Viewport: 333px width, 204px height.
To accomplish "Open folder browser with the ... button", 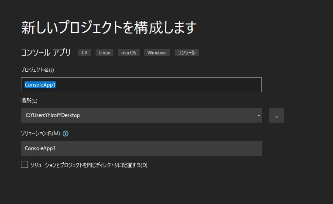I will pyautogui.click(x=276, y=116).
